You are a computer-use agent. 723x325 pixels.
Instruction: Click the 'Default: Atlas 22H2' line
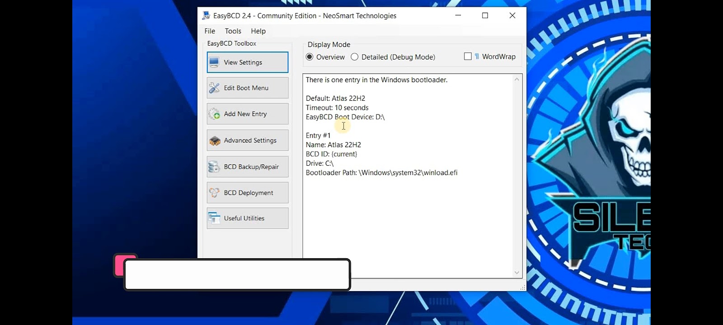point(335,98)
